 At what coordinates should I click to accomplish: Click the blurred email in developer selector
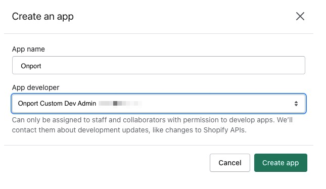(x=120, y=103)
